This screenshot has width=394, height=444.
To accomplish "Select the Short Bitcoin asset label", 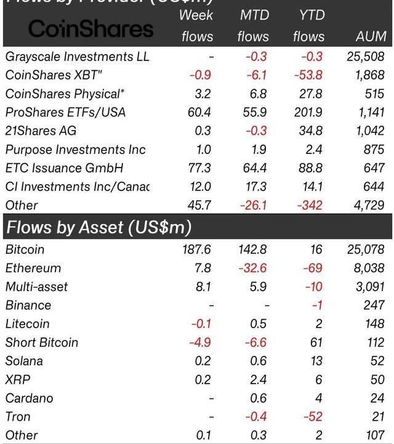I will click(x=41, y=342).
